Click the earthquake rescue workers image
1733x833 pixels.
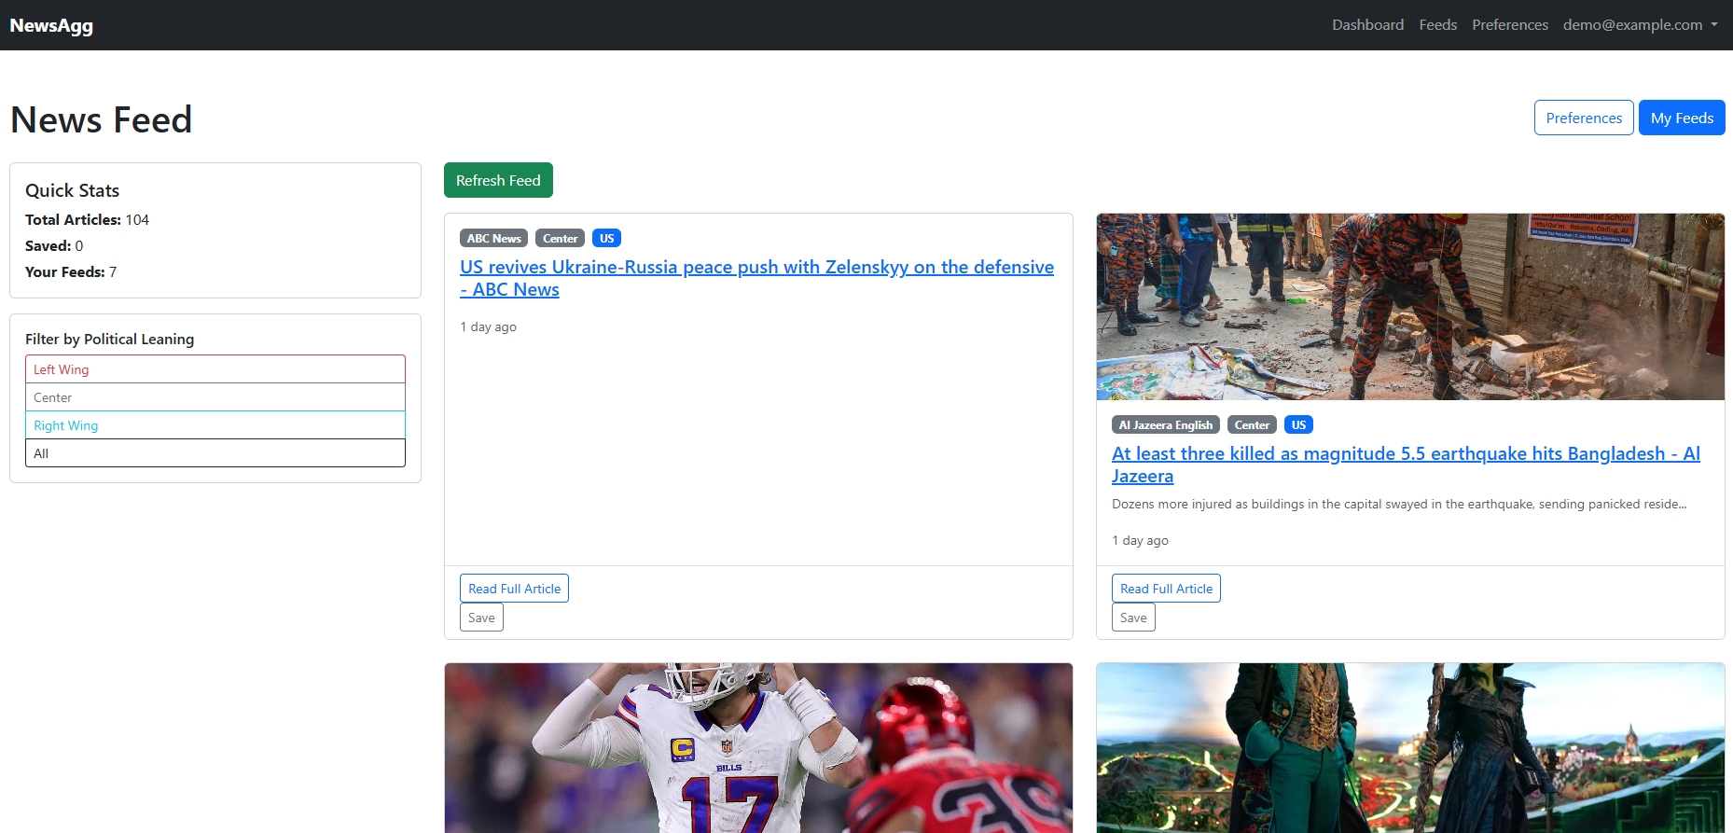click(x=1409, y=307)
